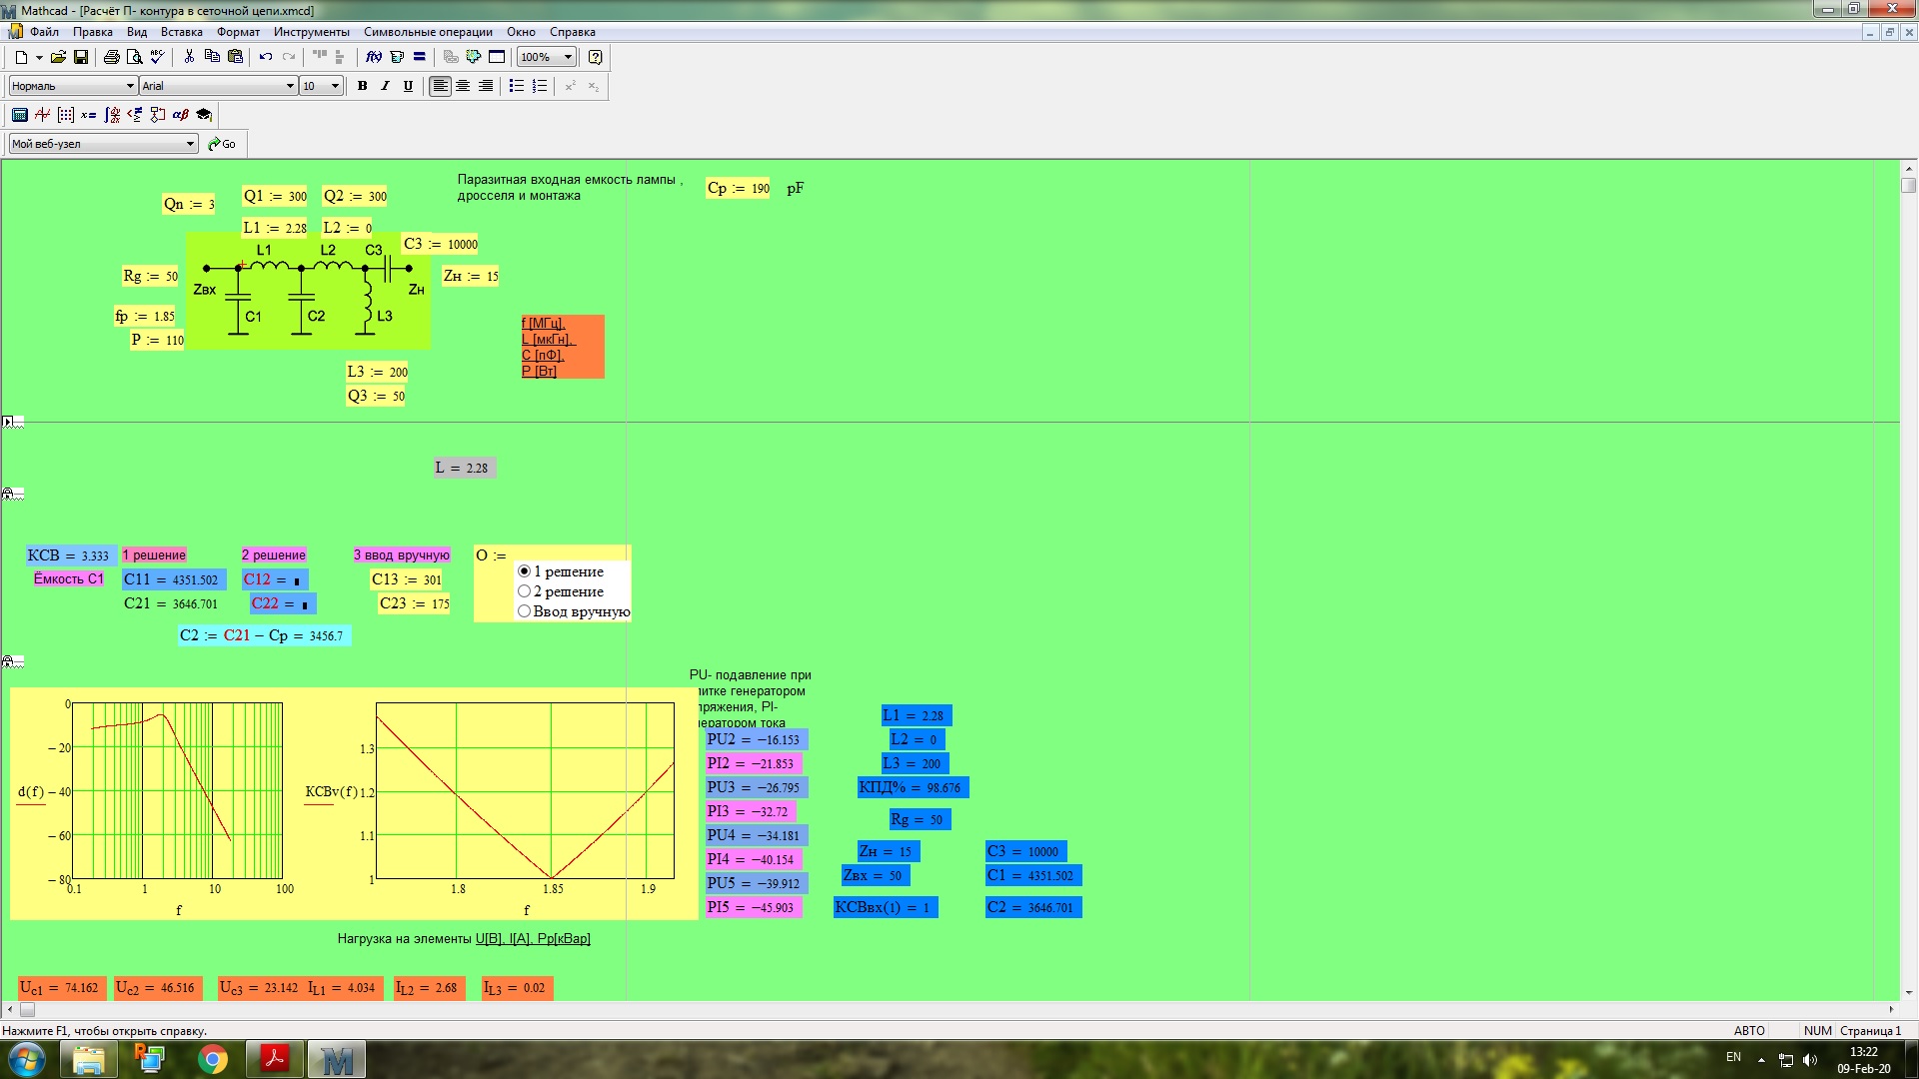Toggle Italic formatting
The width and height of the screenshot is (1919, 1079).
[385, 86]
